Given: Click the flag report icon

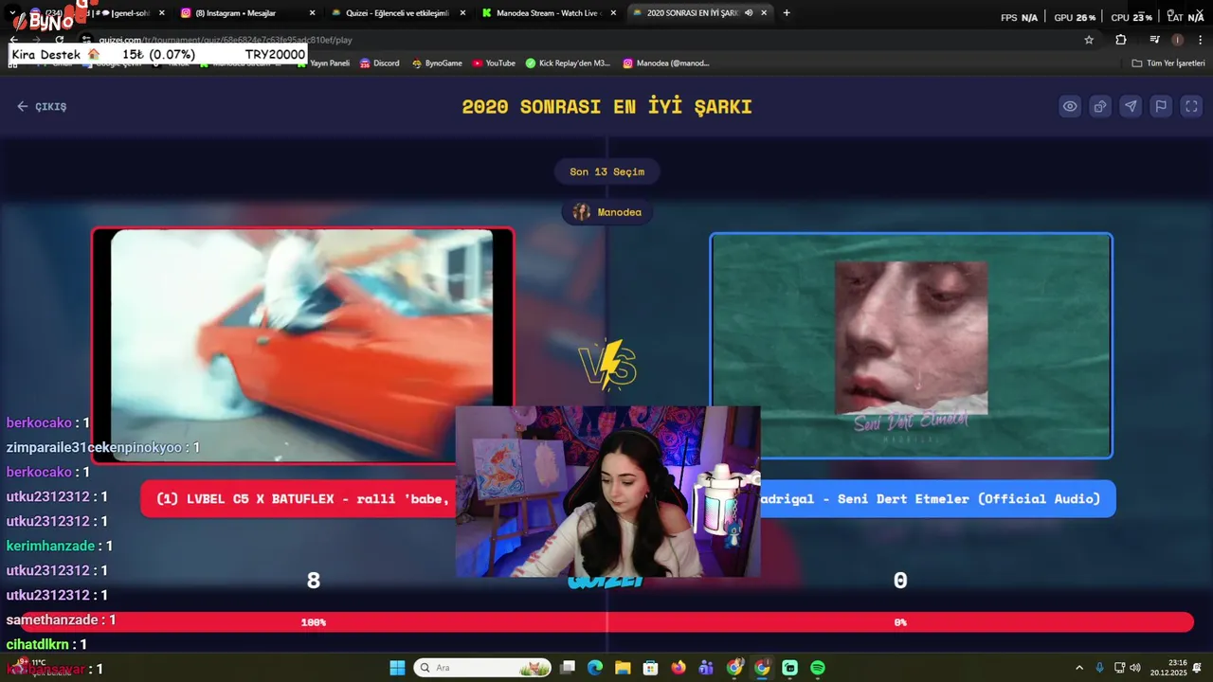Looking at the screenshot, I should pos(1161,106).
